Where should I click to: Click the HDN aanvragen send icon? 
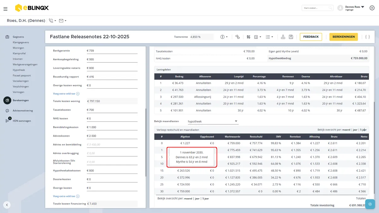click(x=7, y=121)
